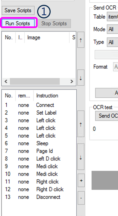This screenshot has height=216, width=118.
Task: Open the Table dropdown in Send OCR
Action: coord(113,17)
